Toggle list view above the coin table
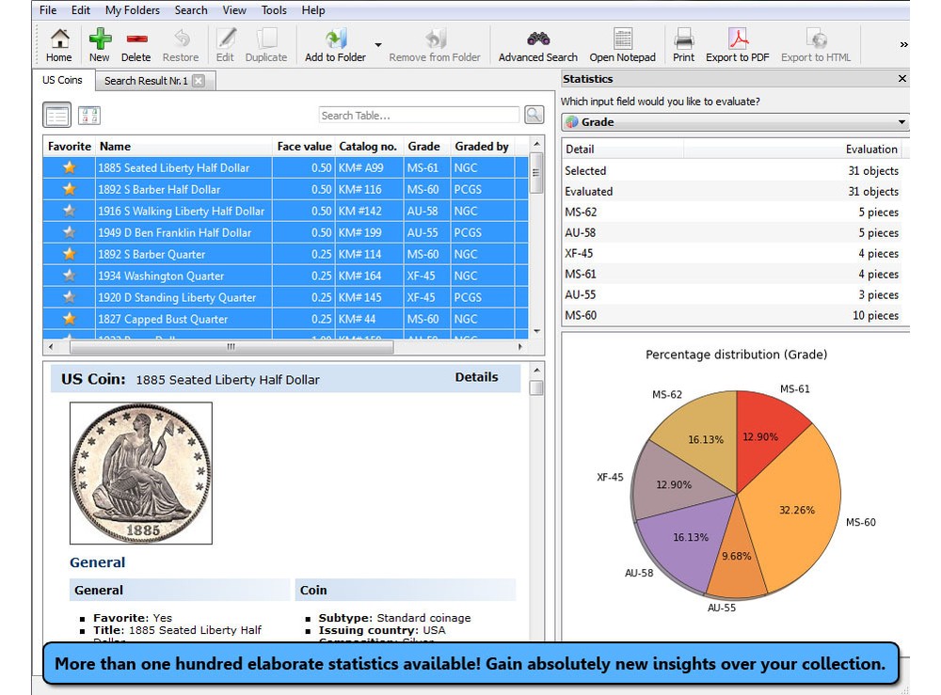941x695 pixels. click(x=56, y=114)
